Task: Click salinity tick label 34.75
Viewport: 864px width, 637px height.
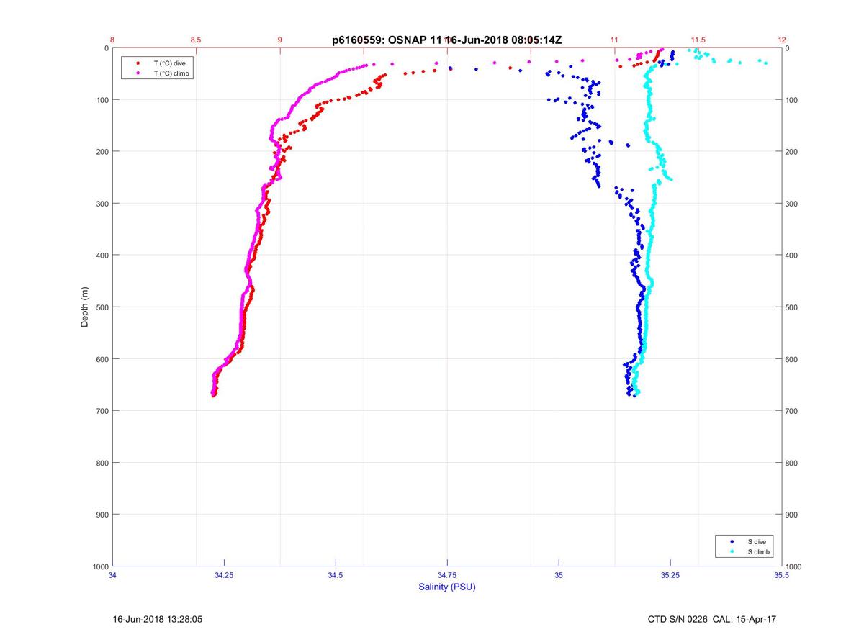Action: point(447,575)
